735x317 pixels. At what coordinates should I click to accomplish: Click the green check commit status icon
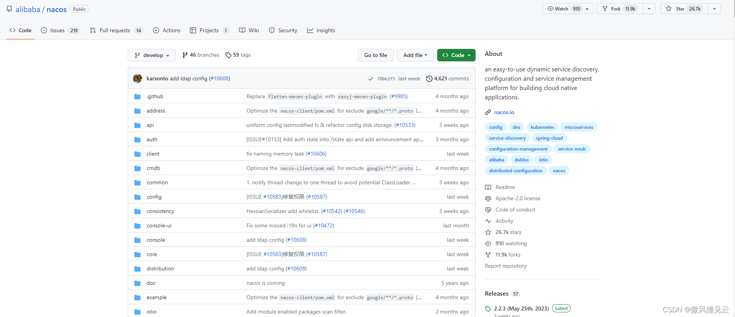(371, 79)
